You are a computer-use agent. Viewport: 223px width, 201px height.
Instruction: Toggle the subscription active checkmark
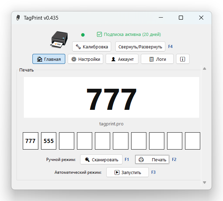point(99,35)
